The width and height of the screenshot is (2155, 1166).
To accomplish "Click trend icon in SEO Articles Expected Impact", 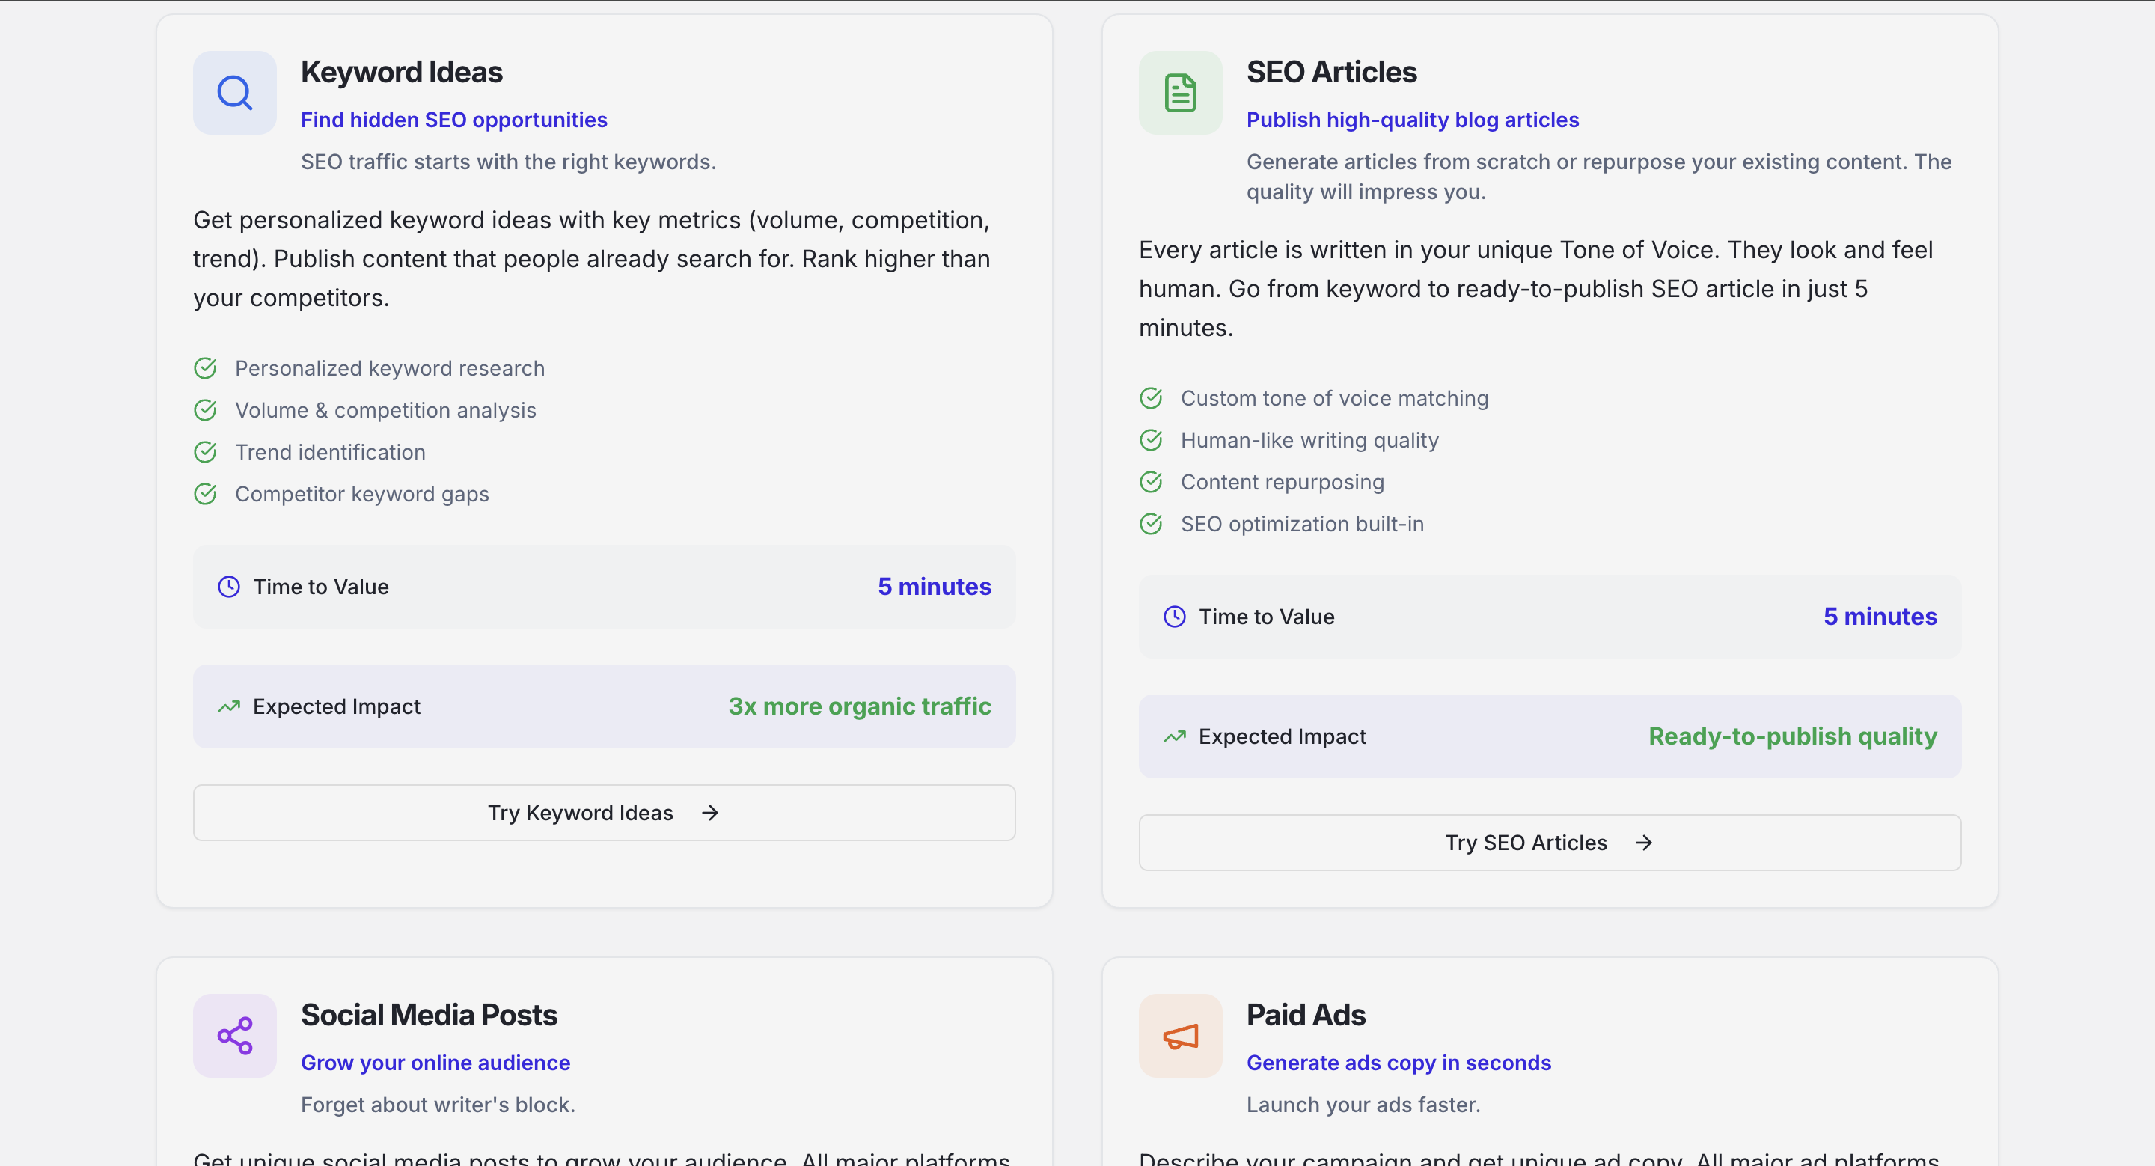I will (x=1175, y=737).
